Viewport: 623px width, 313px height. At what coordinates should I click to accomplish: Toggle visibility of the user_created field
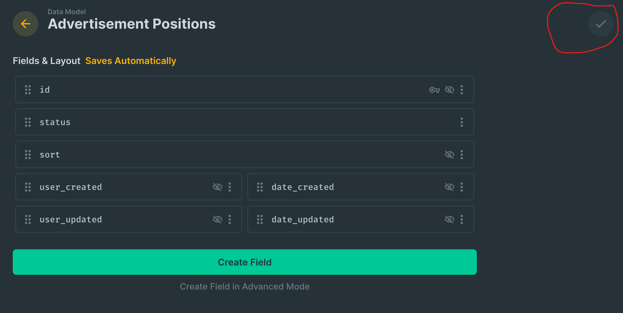pyautogui.click(x=218, y=187)
